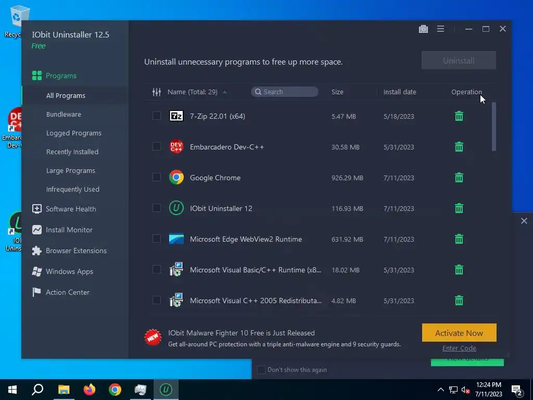Click the Uninstall button

click(459, 60)
